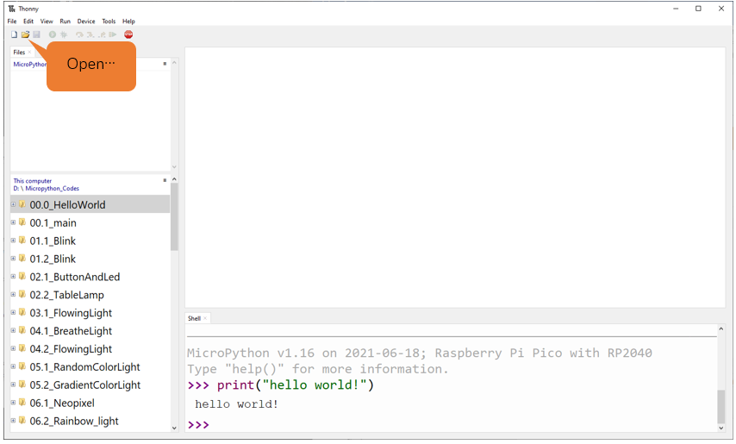The width and height of the screenshot is (736, 444).
Task: Select the 06.1_Neopixel folder row
Action: coord(90,403)
